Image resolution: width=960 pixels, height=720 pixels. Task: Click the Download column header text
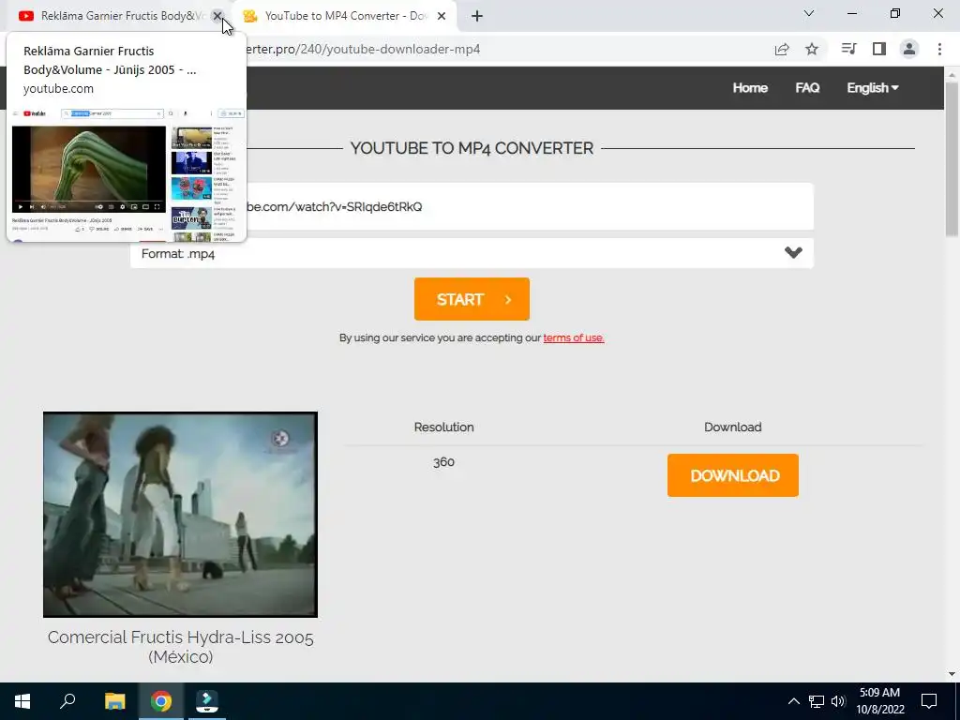733,427
